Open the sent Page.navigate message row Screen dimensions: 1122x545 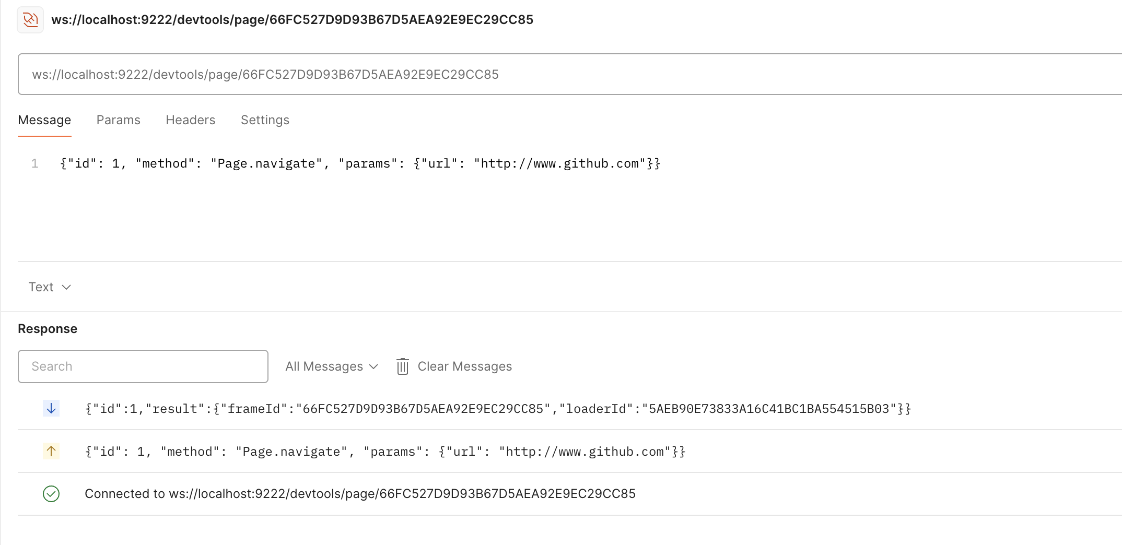pos(570,452)
